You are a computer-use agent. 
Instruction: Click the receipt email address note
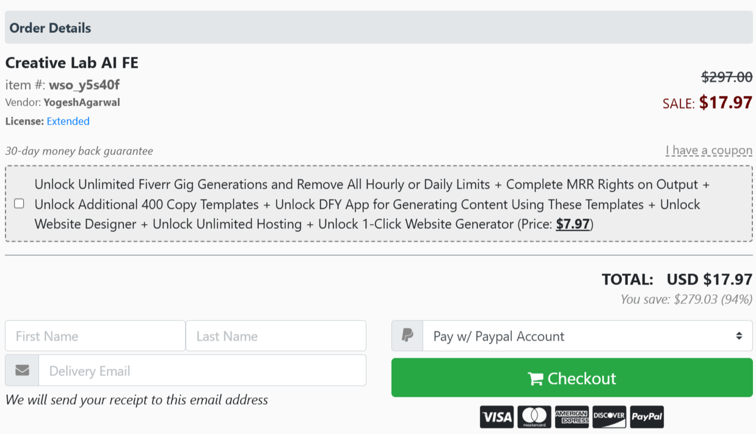(137, 400)
